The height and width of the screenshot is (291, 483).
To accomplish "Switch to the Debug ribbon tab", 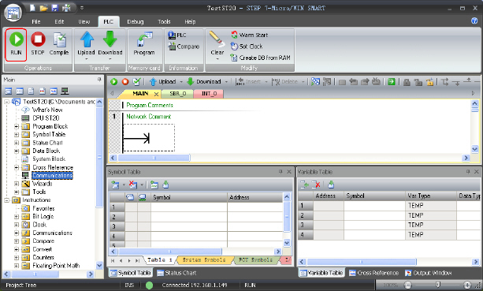I will coord(136,21).
